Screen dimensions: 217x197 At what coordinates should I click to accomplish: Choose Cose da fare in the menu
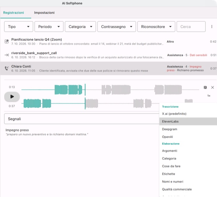pos(188,166)
